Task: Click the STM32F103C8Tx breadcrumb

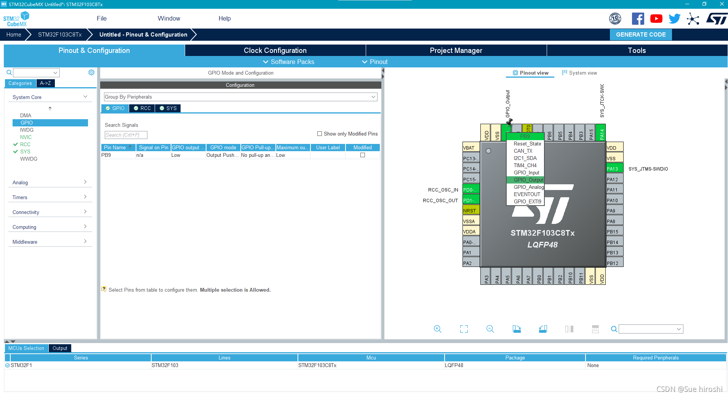Action: (60, 35)
